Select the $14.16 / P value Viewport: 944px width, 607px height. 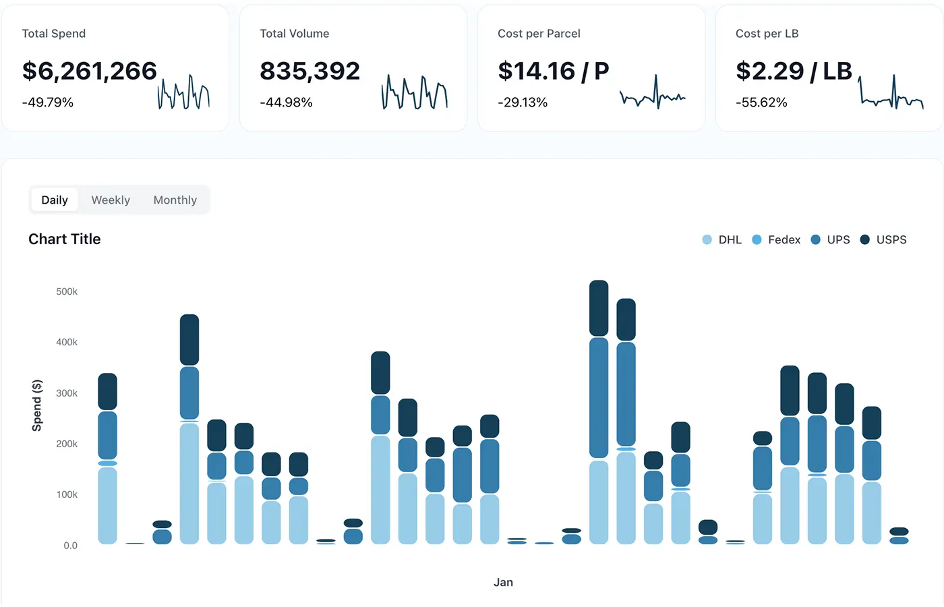554,71
